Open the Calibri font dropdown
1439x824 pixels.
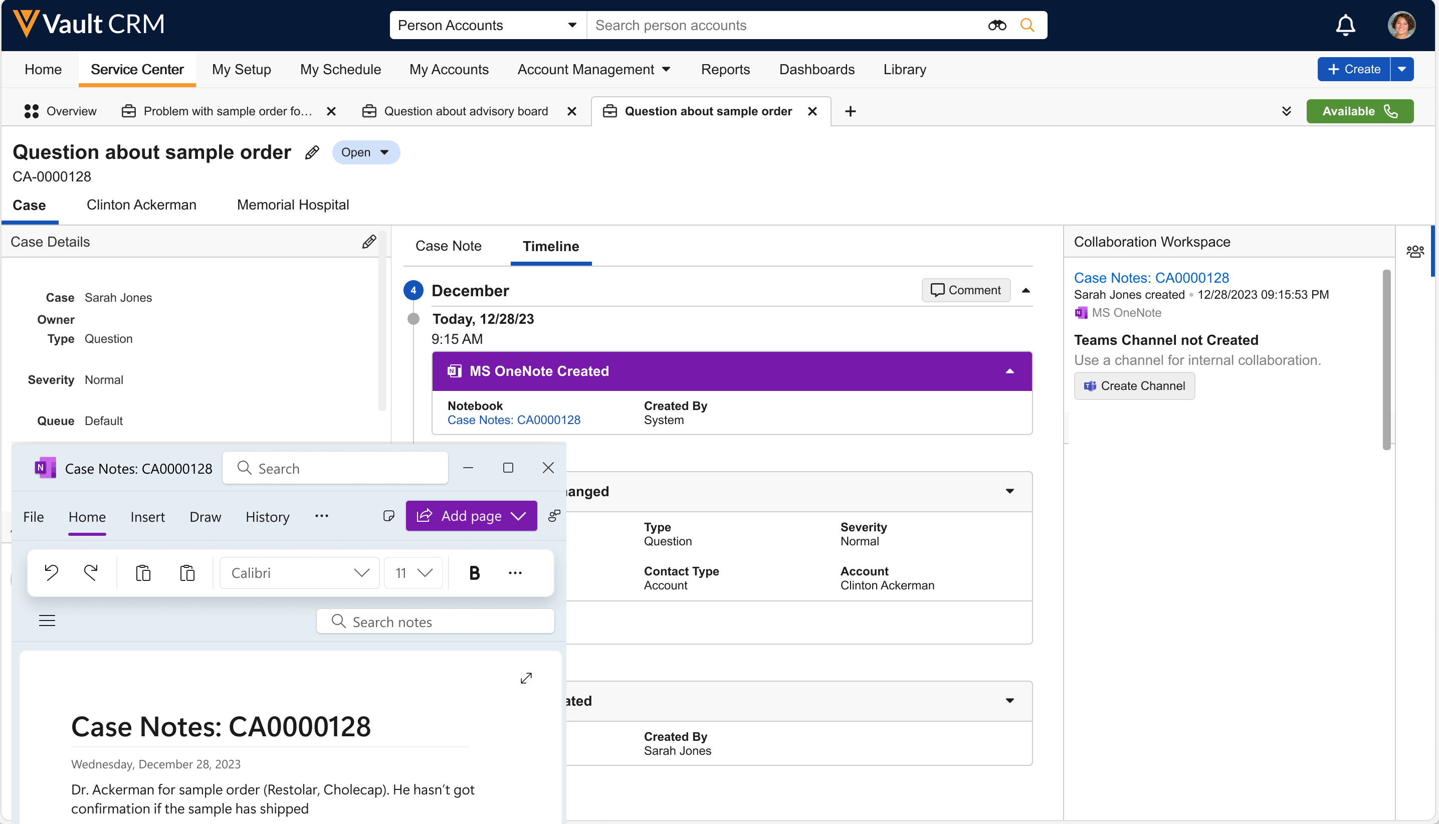[x=299, y=573]
